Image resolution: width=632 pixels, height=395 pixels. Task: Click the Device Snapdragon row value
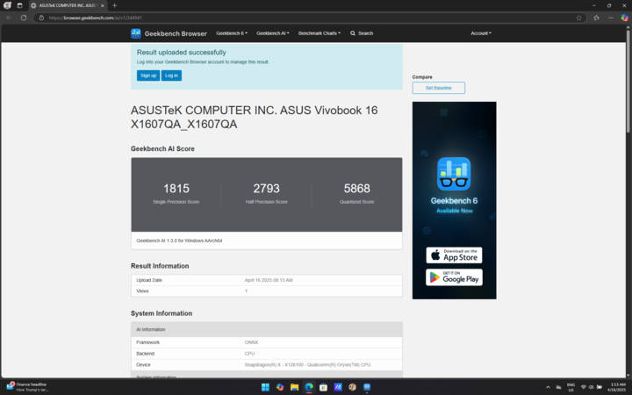(307, 365)
